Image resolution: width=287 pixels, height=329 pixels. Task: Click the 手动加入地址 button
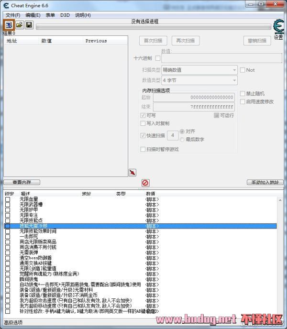265,182
